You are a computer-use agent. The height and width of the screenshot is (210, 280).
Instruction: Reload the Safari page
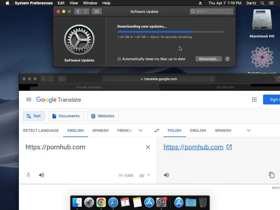tap(212, 79)
